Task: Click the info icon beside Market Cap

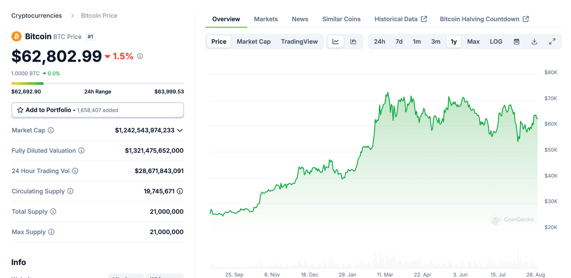Action: (x=51, y=130)
